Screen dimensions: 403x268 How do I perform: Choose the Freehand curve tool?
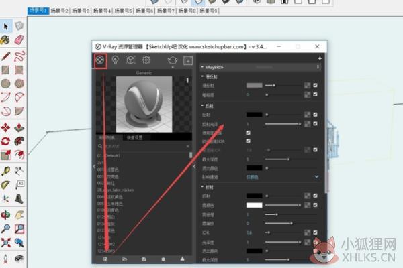coord(19,56)
